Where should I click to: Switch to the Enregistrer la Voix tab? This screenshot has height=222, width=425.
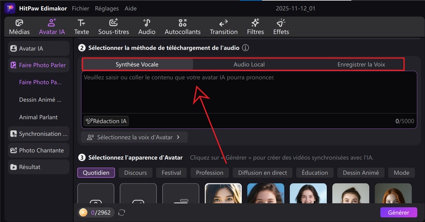point(361,64)
